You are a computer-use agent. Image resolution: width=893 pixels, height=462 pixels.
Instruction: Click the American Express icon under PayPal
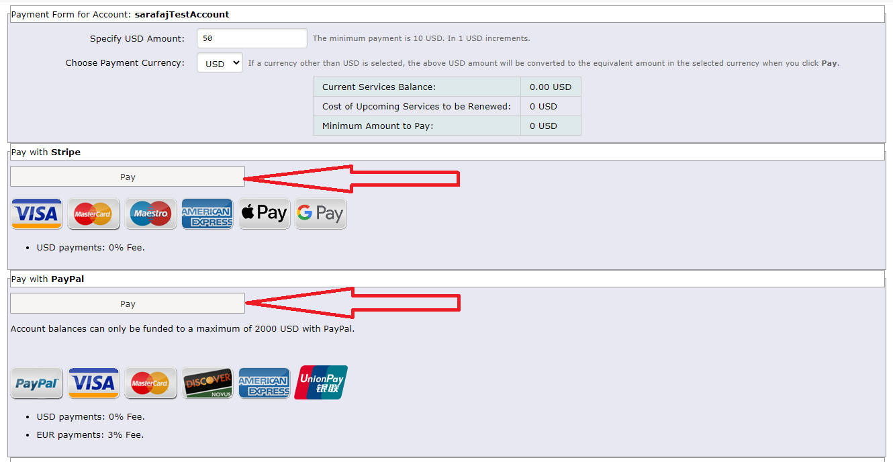[x=264, y=383]
